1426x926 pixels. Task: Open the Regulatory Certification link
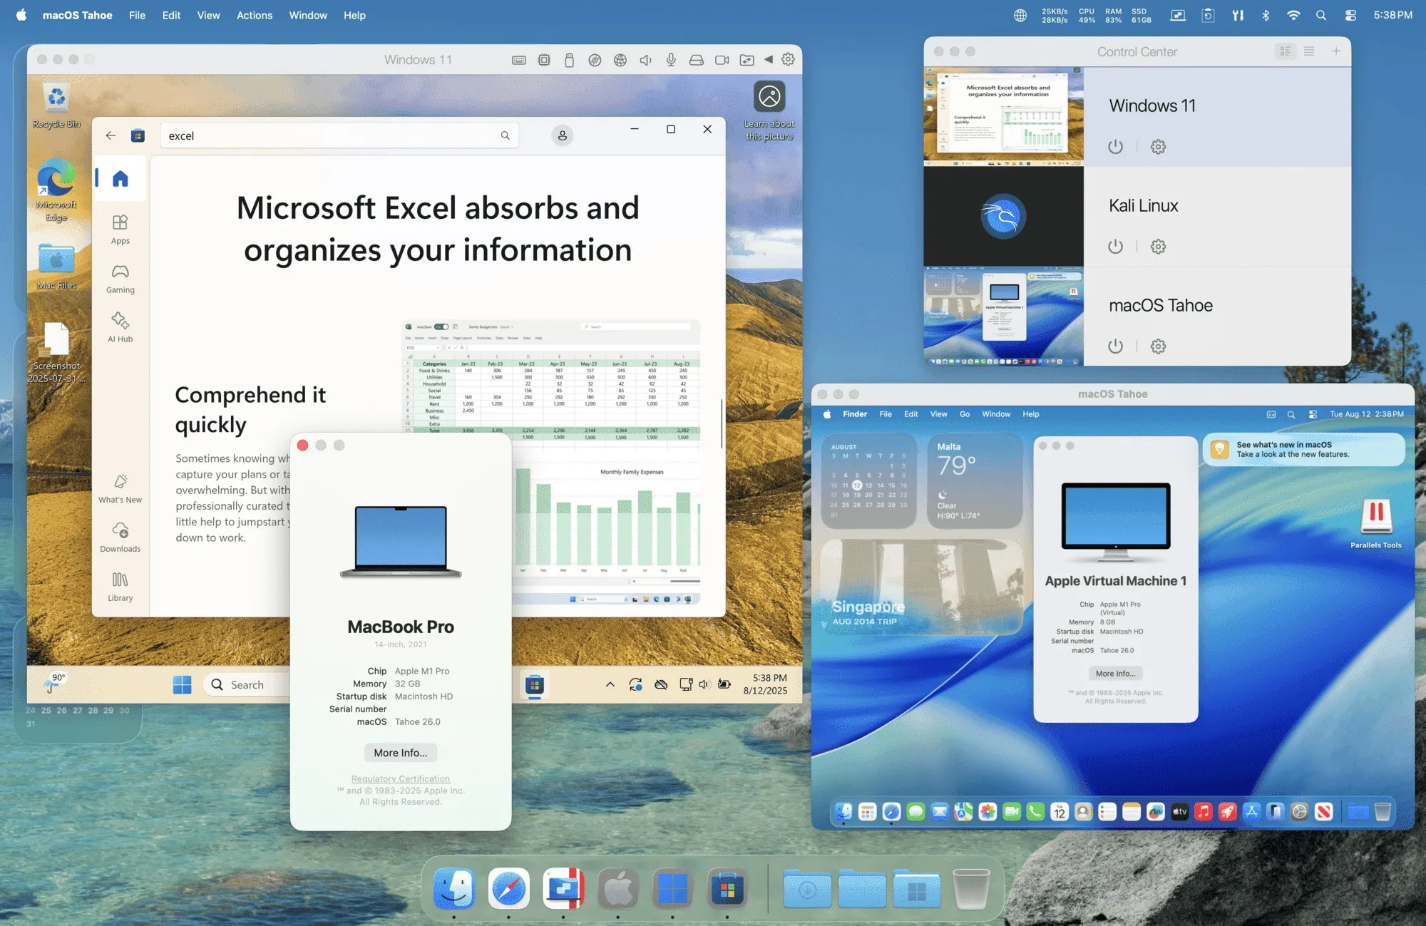400,778
